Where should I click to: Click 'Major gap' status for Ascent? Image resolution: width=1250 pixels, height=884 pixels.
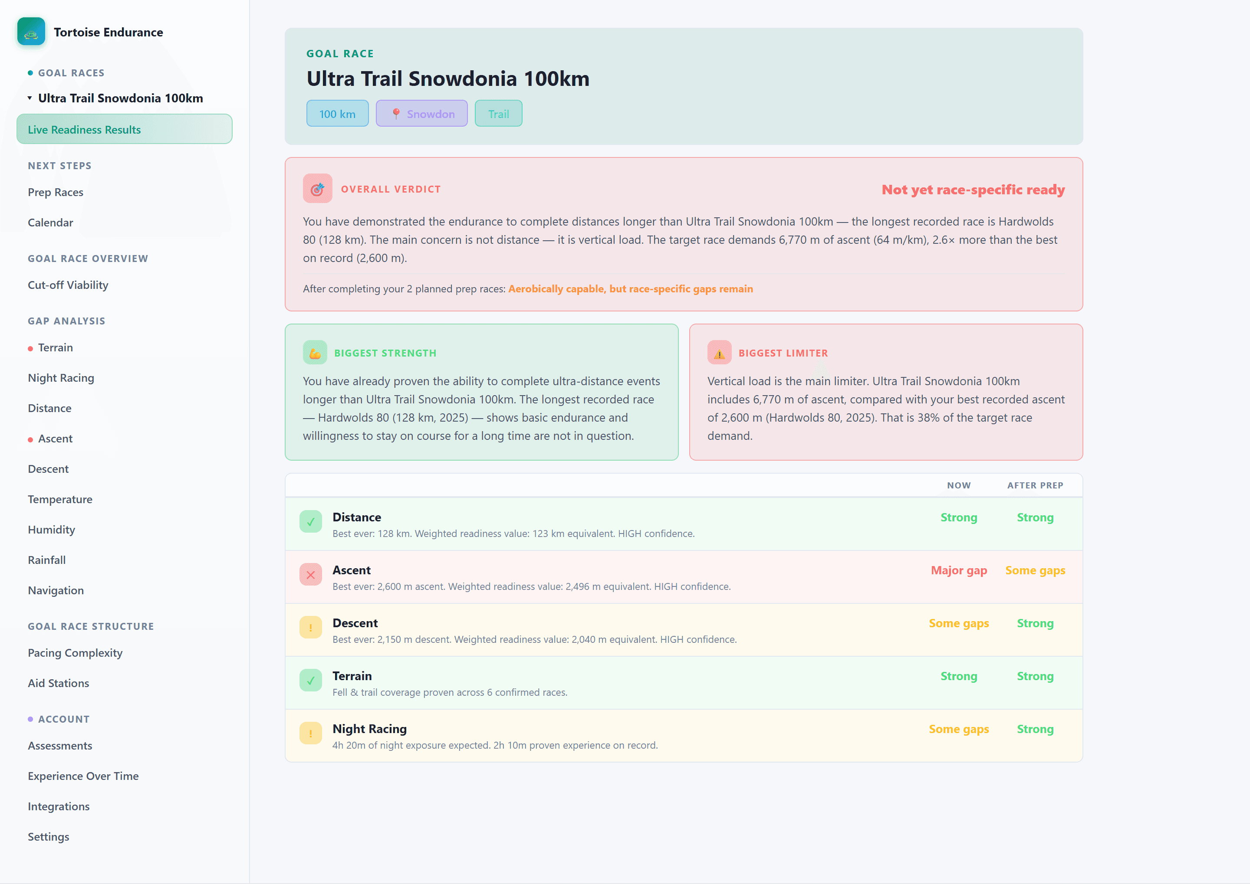(x=959, y=570)
